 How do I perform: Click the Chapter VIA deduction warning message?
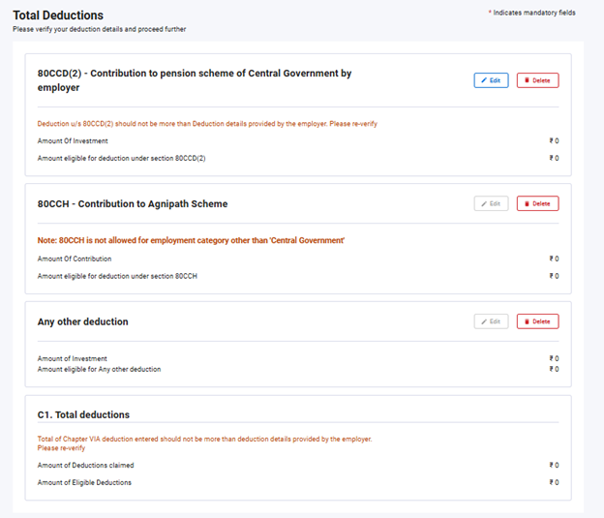204,443
